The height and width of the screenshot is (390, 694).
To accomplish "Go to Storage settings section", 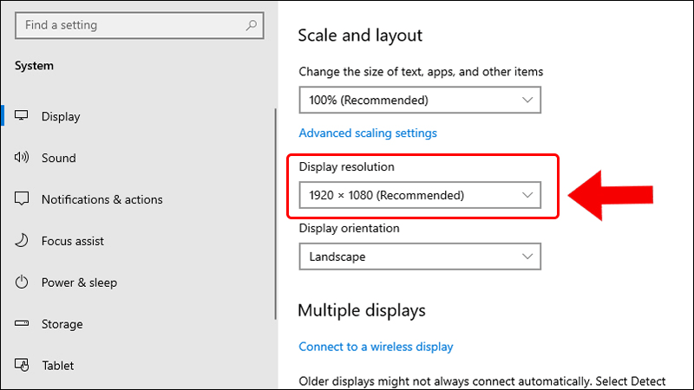I will [x=62, y=324].
